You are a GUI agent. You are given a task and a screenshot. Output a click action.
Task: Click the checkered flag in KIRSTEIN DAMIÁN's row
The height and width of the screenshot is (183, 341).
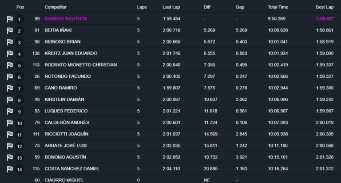pyautogui.click(x=10, y=100)
